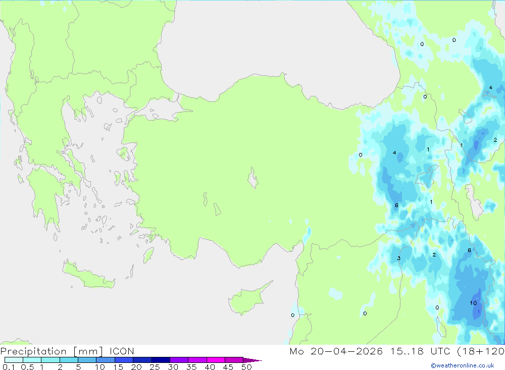Click the '50' legend scale label

coord(246,367)
